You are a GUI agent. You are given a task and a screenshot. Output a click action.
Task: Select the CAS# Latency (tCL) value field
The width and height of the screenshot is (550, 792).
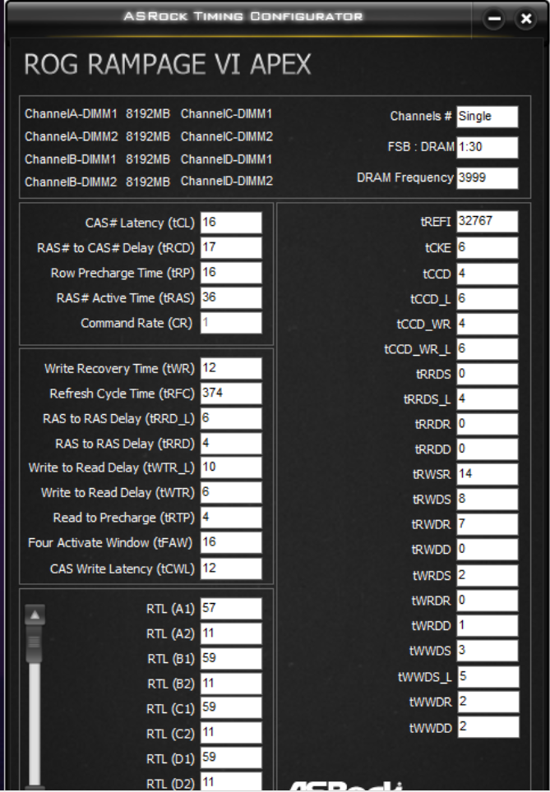[231, 223]
